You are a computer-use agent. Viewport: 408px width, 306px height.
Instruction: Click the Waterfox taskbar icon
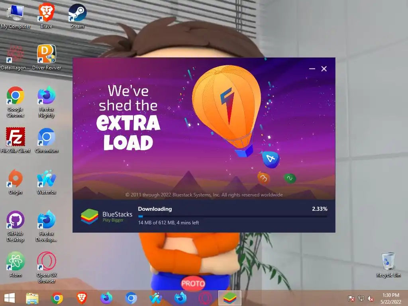pyautogui.click(x=156, y=298)
